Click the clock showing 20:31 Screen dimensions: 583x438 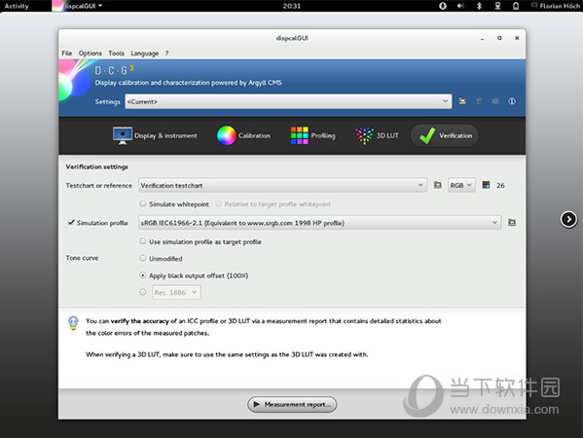point(292,6)
